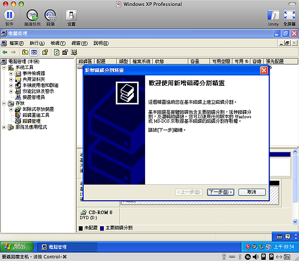The image size is (299, 261).
Task: Open the 檢視(V) menu
Action: 58,43
